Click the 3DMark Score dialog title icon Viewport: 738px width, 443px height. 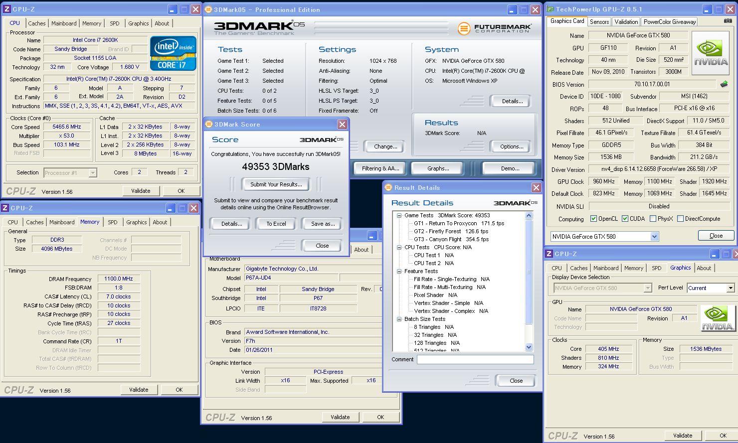208,124
